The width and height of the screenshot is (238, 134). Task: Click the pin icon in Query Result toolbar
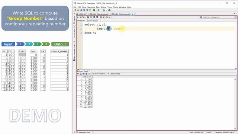[78, 74]
